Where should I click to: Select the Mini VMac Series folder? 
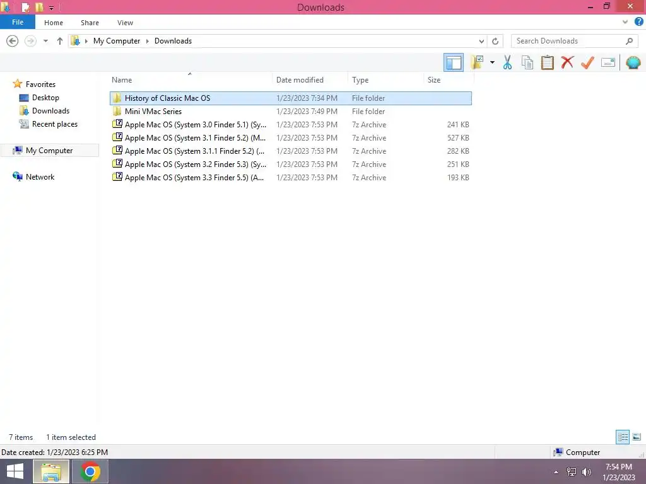point(290,111)
